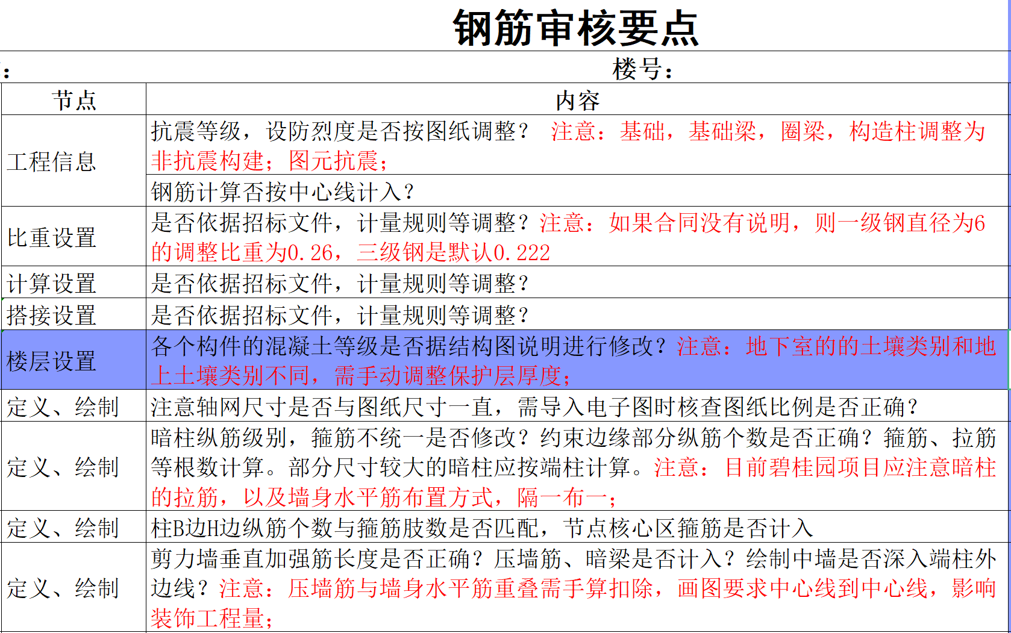Select the title cell 钢筋审核要点
Image resolution: width=1011 pixels, height=633 pixels.
575,28
